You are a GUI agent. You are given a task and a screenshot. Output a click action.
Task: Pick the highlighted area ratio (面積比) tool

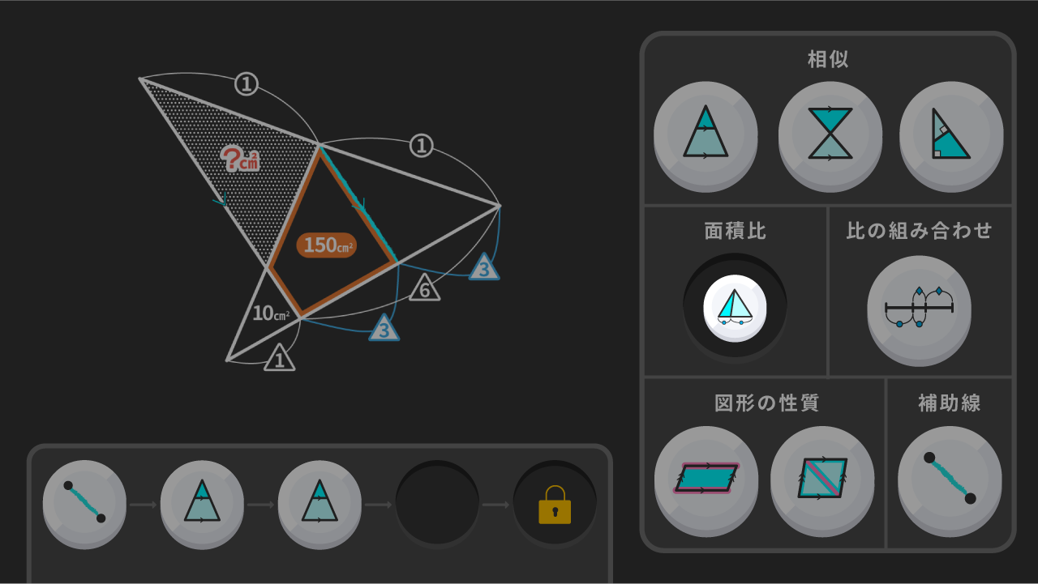[736, 308]
